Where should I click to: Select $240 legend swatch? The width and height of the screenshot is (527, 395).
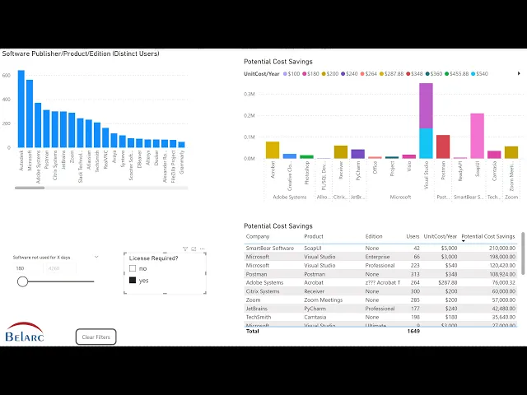343,74
